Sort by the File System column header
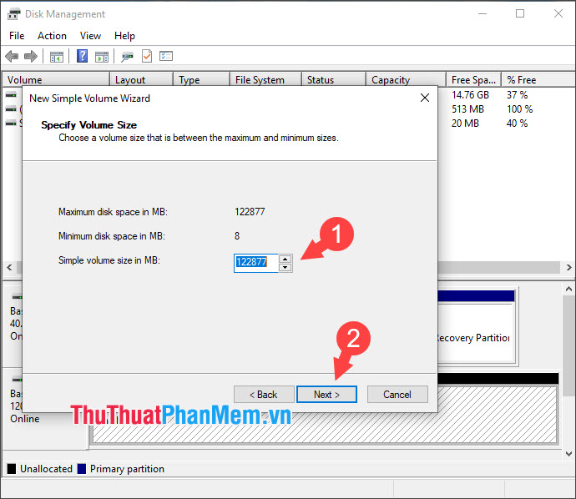 click(x=265, y=79)
